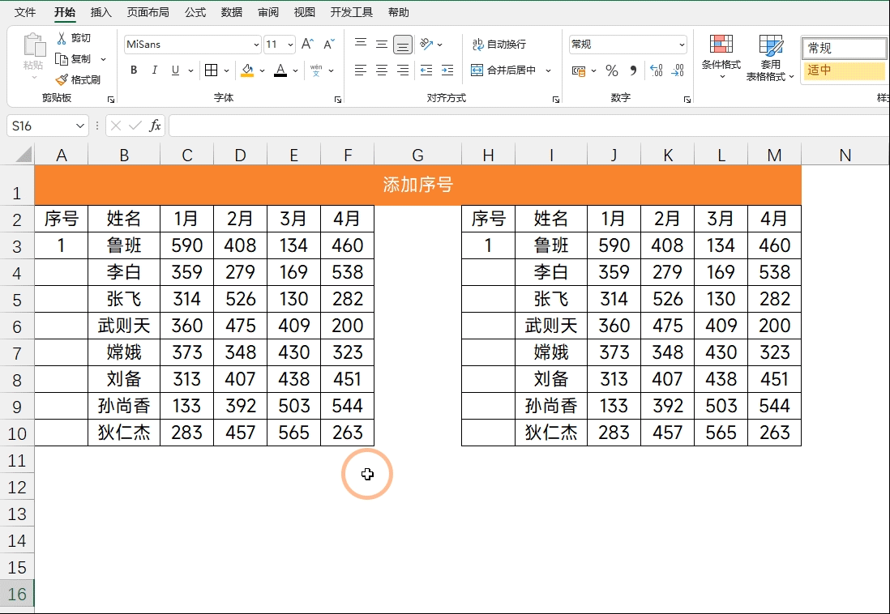Click the increase decimal places icon

click(655, 71)
